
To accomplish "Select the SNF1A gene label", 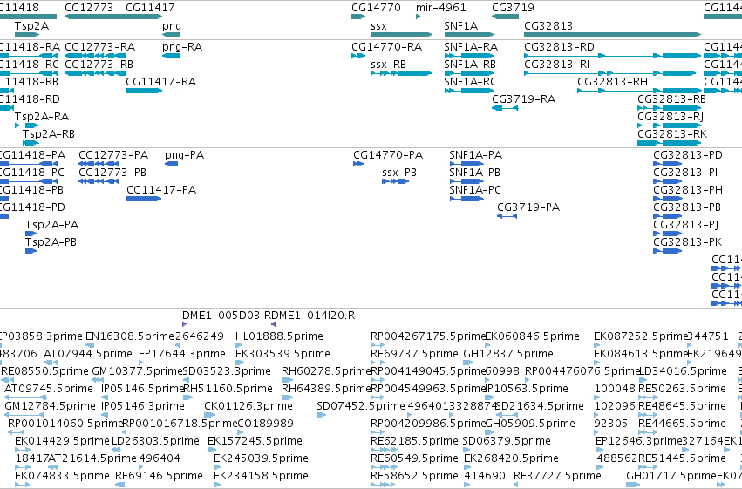I will (x=461, y=26).
